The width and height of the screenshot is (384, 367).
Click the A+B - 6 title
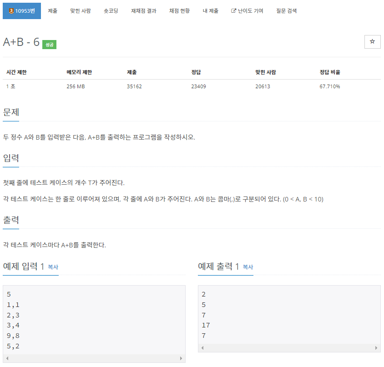[x=21, y=42]
